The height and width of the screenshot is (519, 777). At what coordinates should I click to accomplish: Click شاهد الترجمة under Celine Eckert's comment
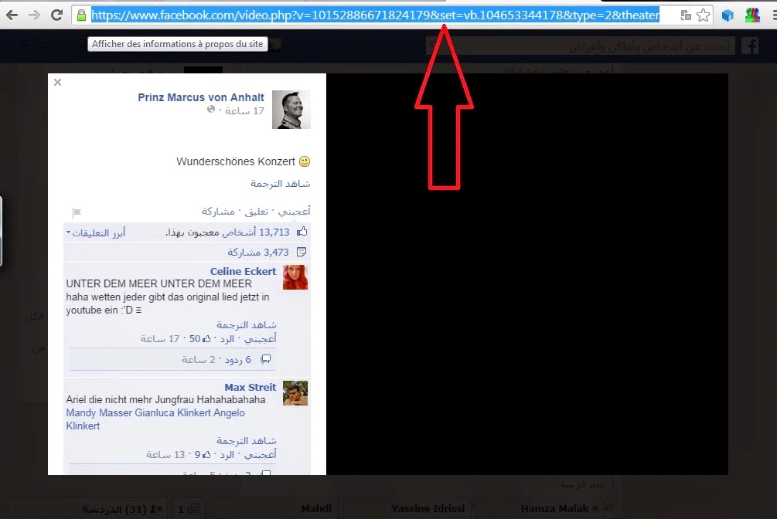pyautogui.click(x=247, y=325)
